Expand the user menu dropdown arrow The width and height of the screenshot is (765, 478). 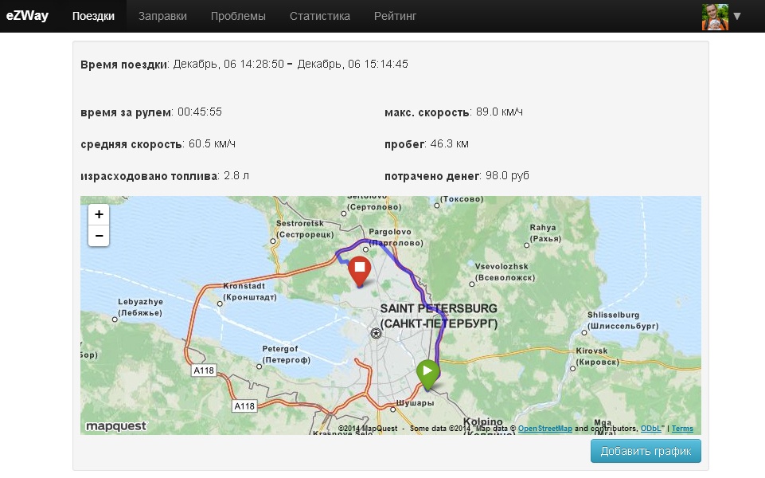pyautogui.click(x=737, y=16)
